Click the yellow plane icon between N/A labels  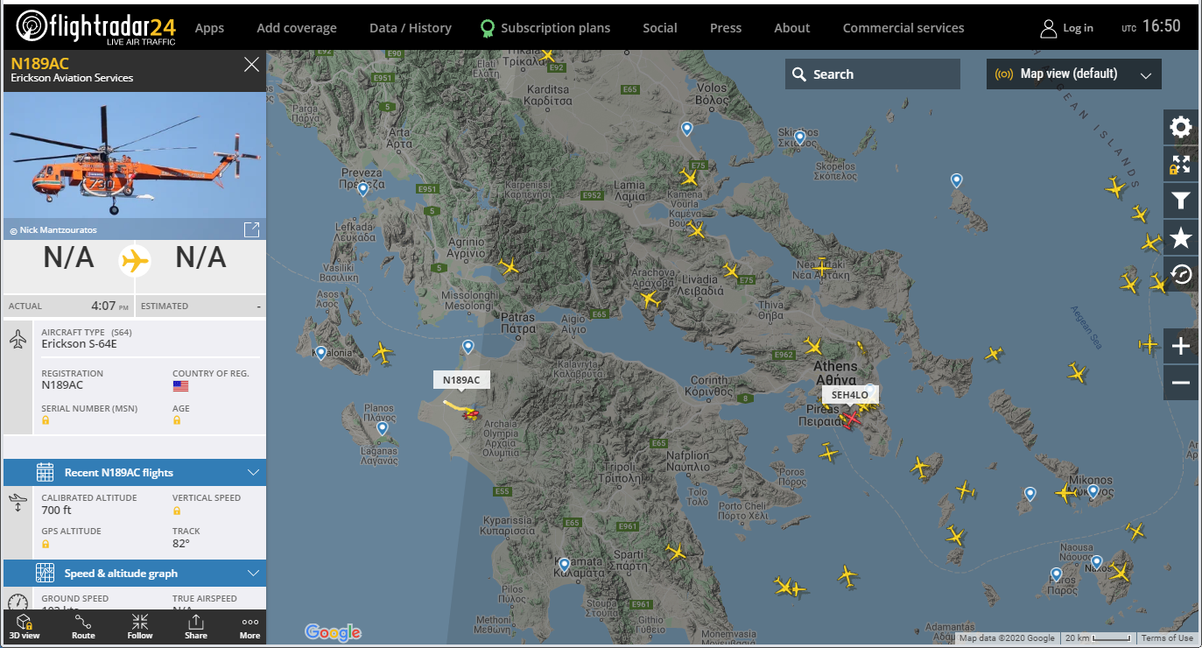pyautogui.click(x=135, y=260)
